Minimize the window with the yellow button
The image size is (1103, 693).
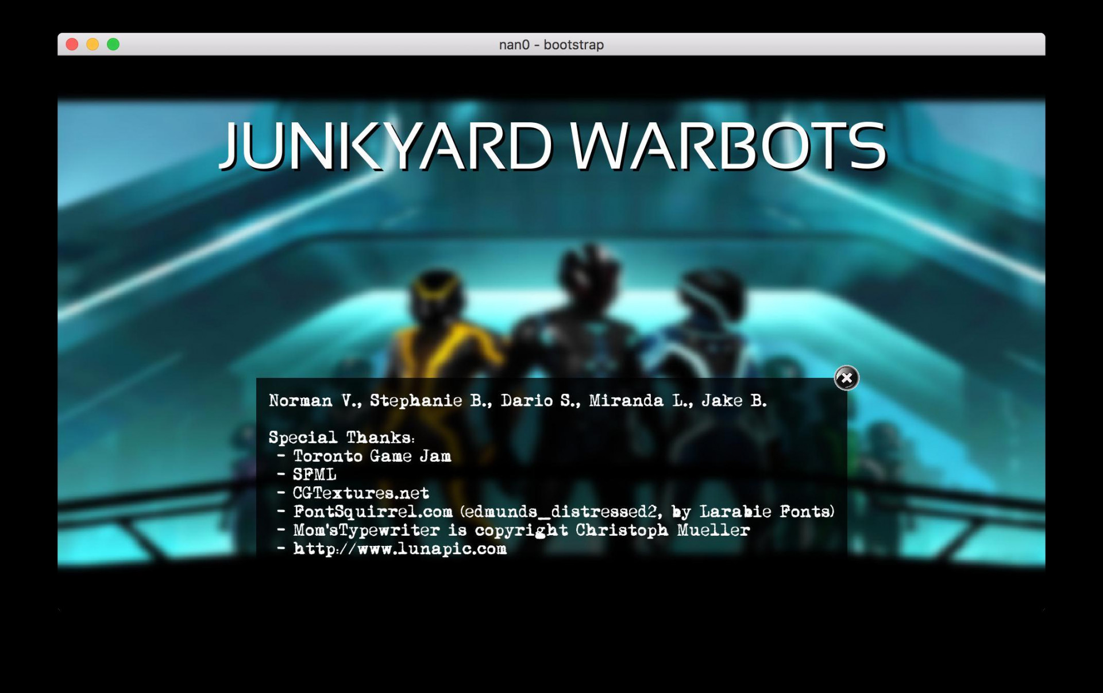click(x=92, y=44)
